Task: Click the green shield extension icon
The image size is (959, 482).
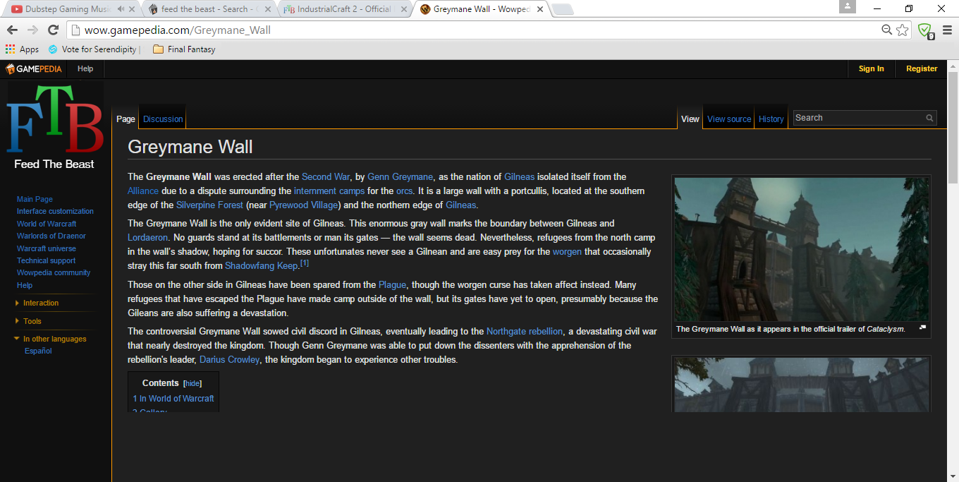Action: 925,30
